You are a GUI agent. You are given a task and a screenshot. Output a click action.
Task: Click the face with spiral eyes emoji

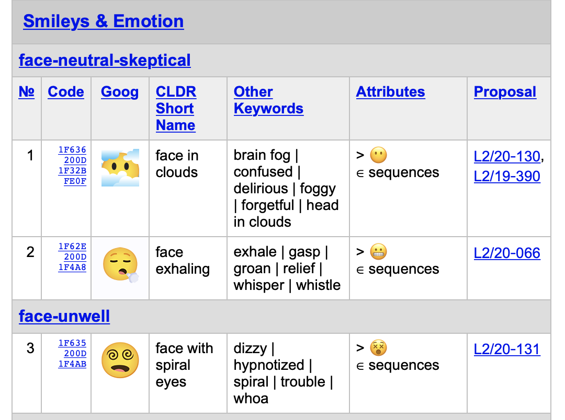(120, 360)
